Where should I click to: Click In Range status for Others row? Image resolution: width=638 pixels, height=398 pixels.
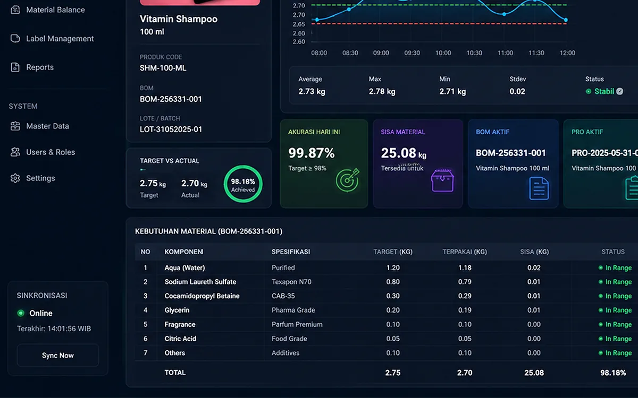coord(615,353)
